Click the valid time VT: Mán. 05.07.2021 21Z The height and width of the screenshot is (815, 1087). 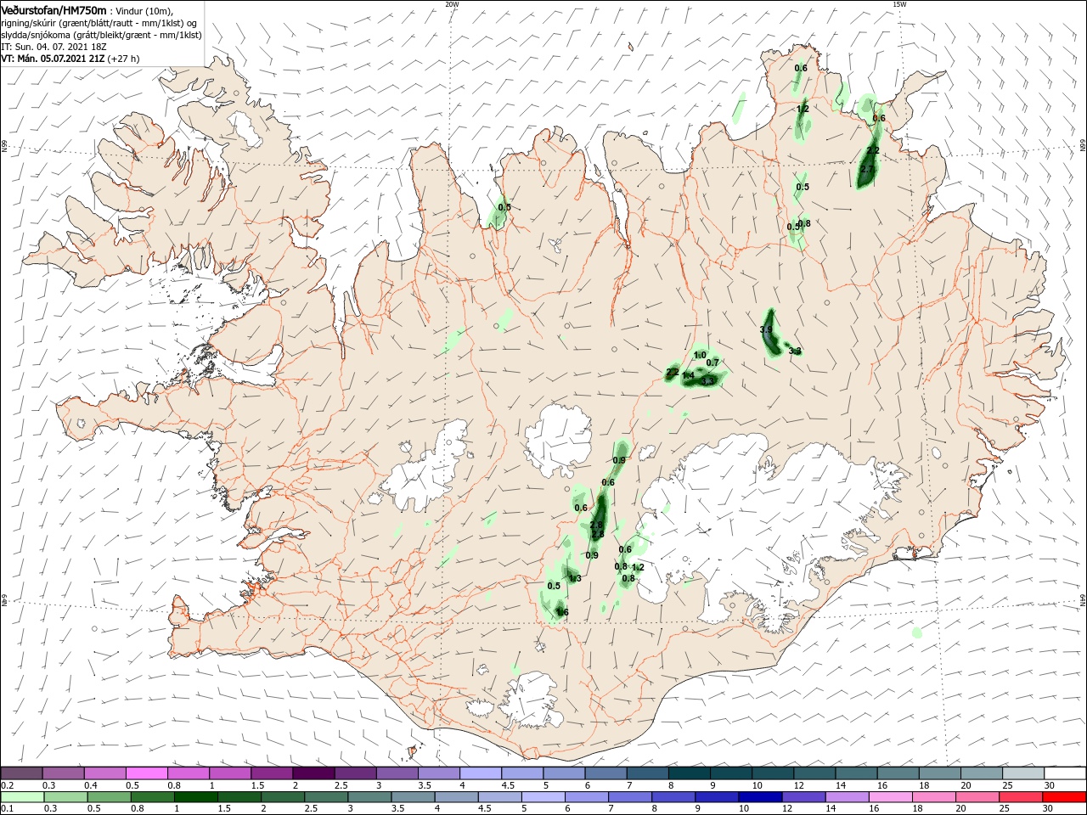(x=53, y=59)
